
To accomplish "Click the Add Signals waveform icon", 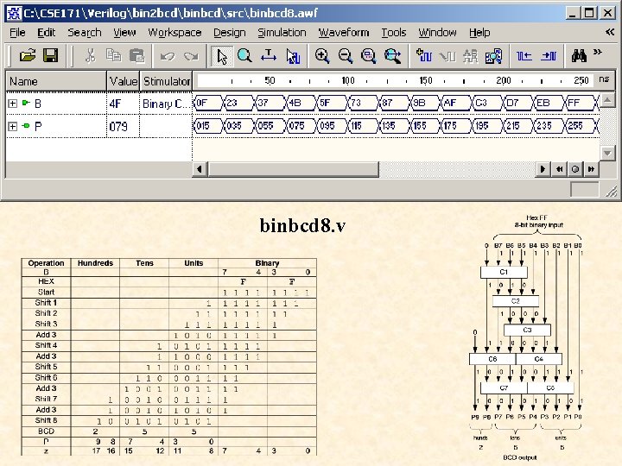I will pyautogui.click(x=423, y=56).
